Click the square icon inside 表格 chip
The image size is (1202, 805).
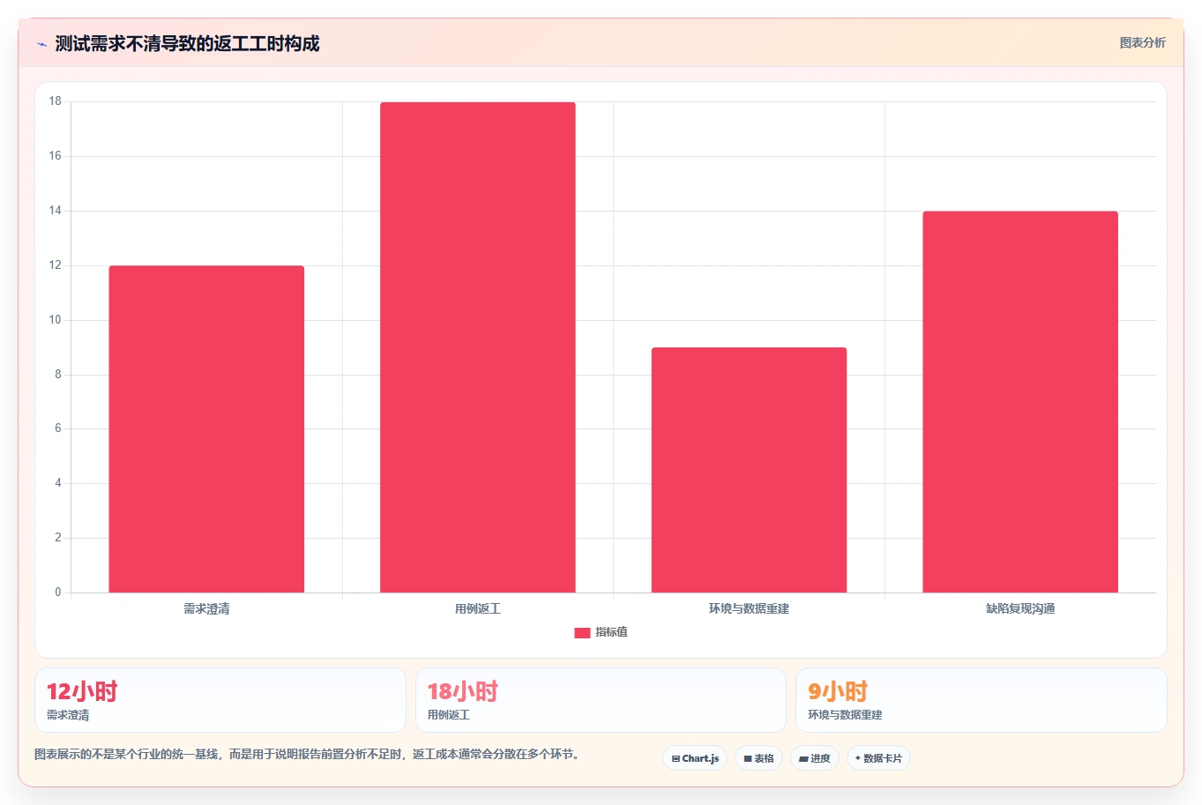748,758
